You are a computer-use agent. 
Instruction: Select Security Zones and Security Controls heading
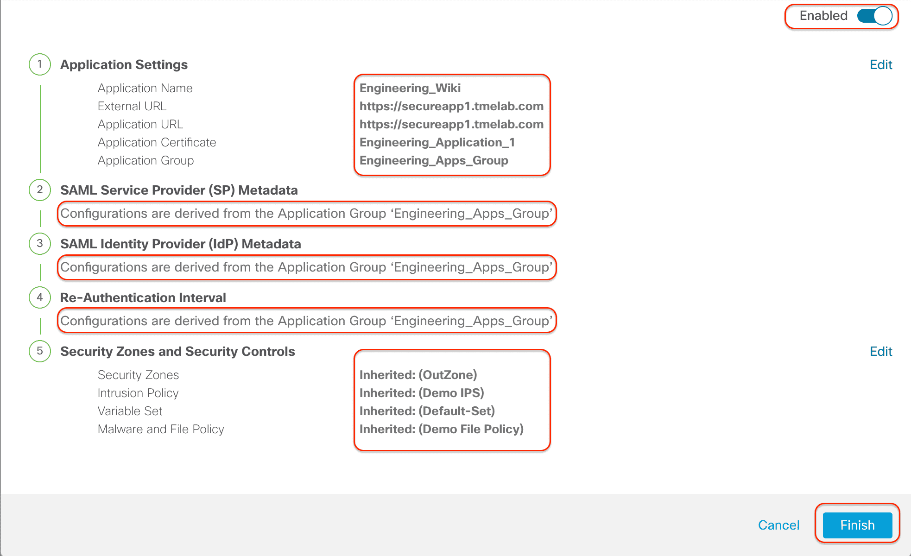pos(177,351)
